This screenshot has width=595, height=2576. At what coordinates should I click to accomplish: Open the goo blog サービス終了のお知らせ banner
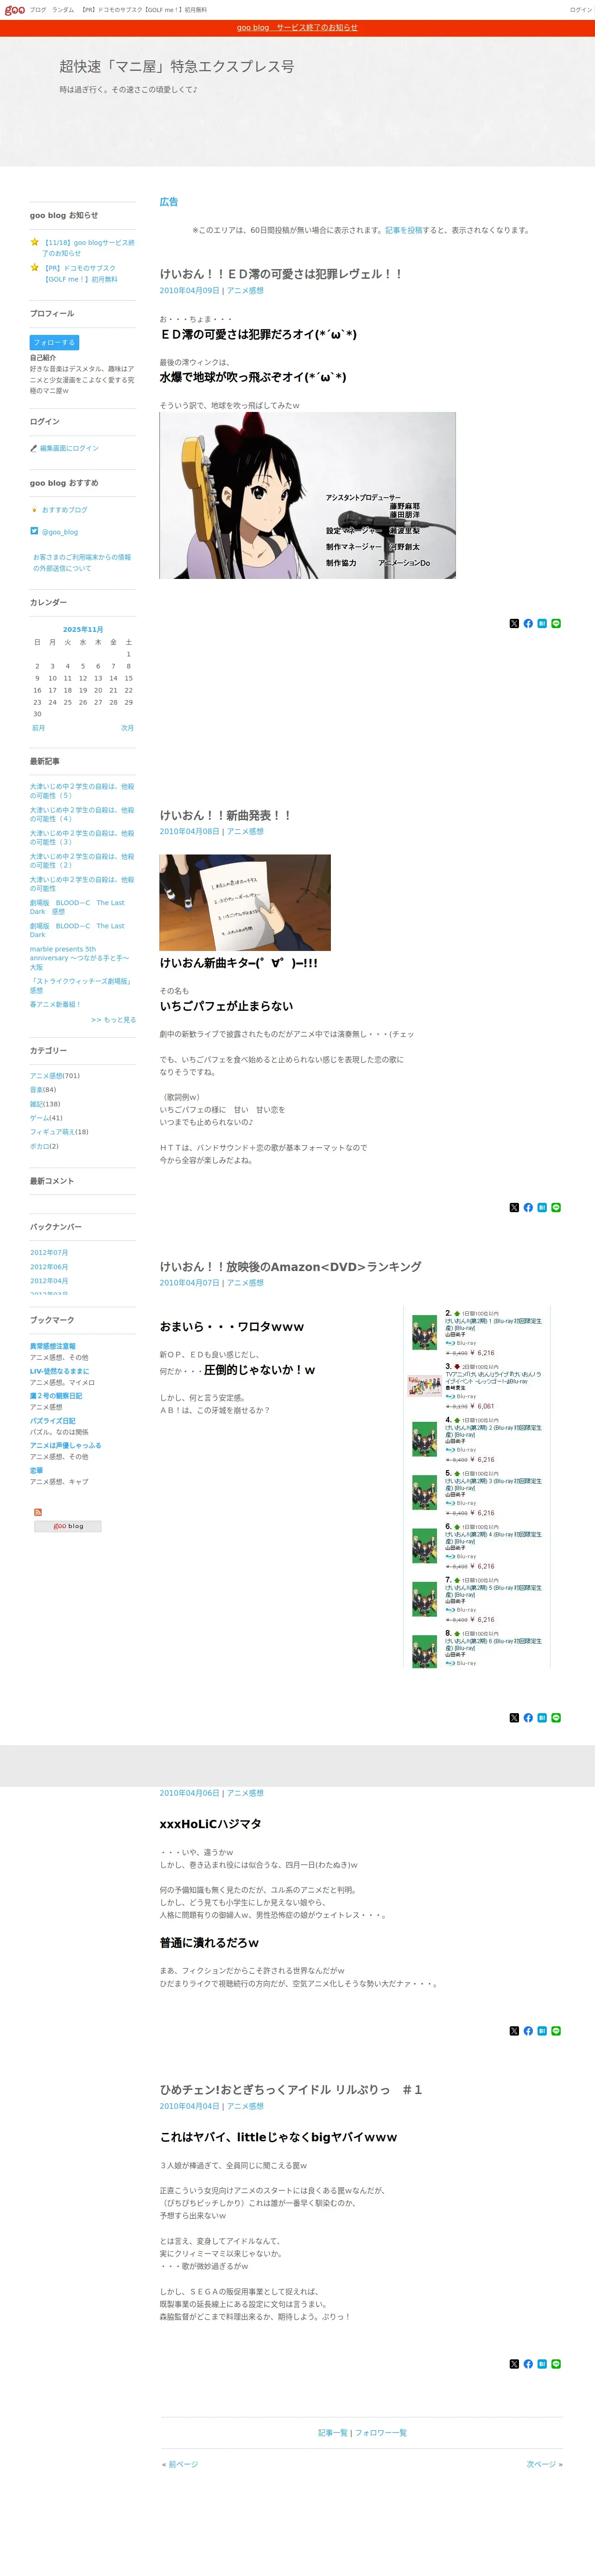(297, 27)
